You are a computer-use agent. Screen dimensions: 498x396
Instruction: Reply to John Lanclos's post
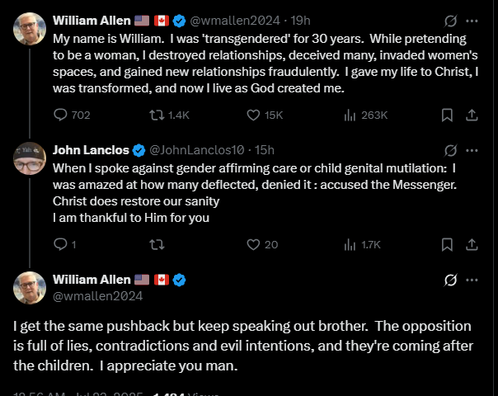[x=60, y=244]
